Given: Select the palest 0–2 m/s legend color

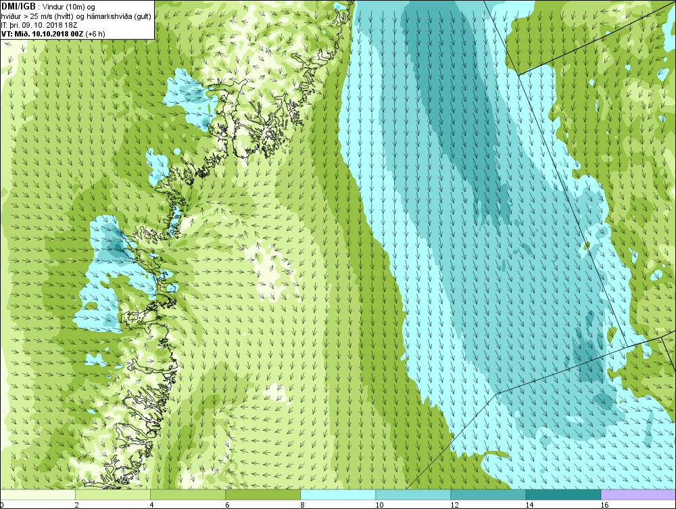Looking at the screenshot, I should point(38,495).
